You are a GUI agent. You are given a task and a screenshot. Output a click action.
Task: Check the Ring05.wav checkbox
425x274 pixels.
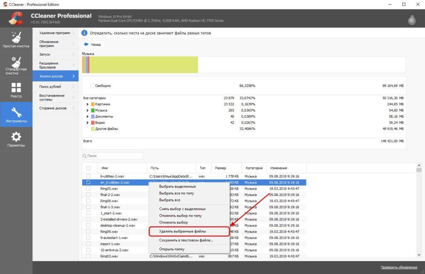(x=88, y=188)
